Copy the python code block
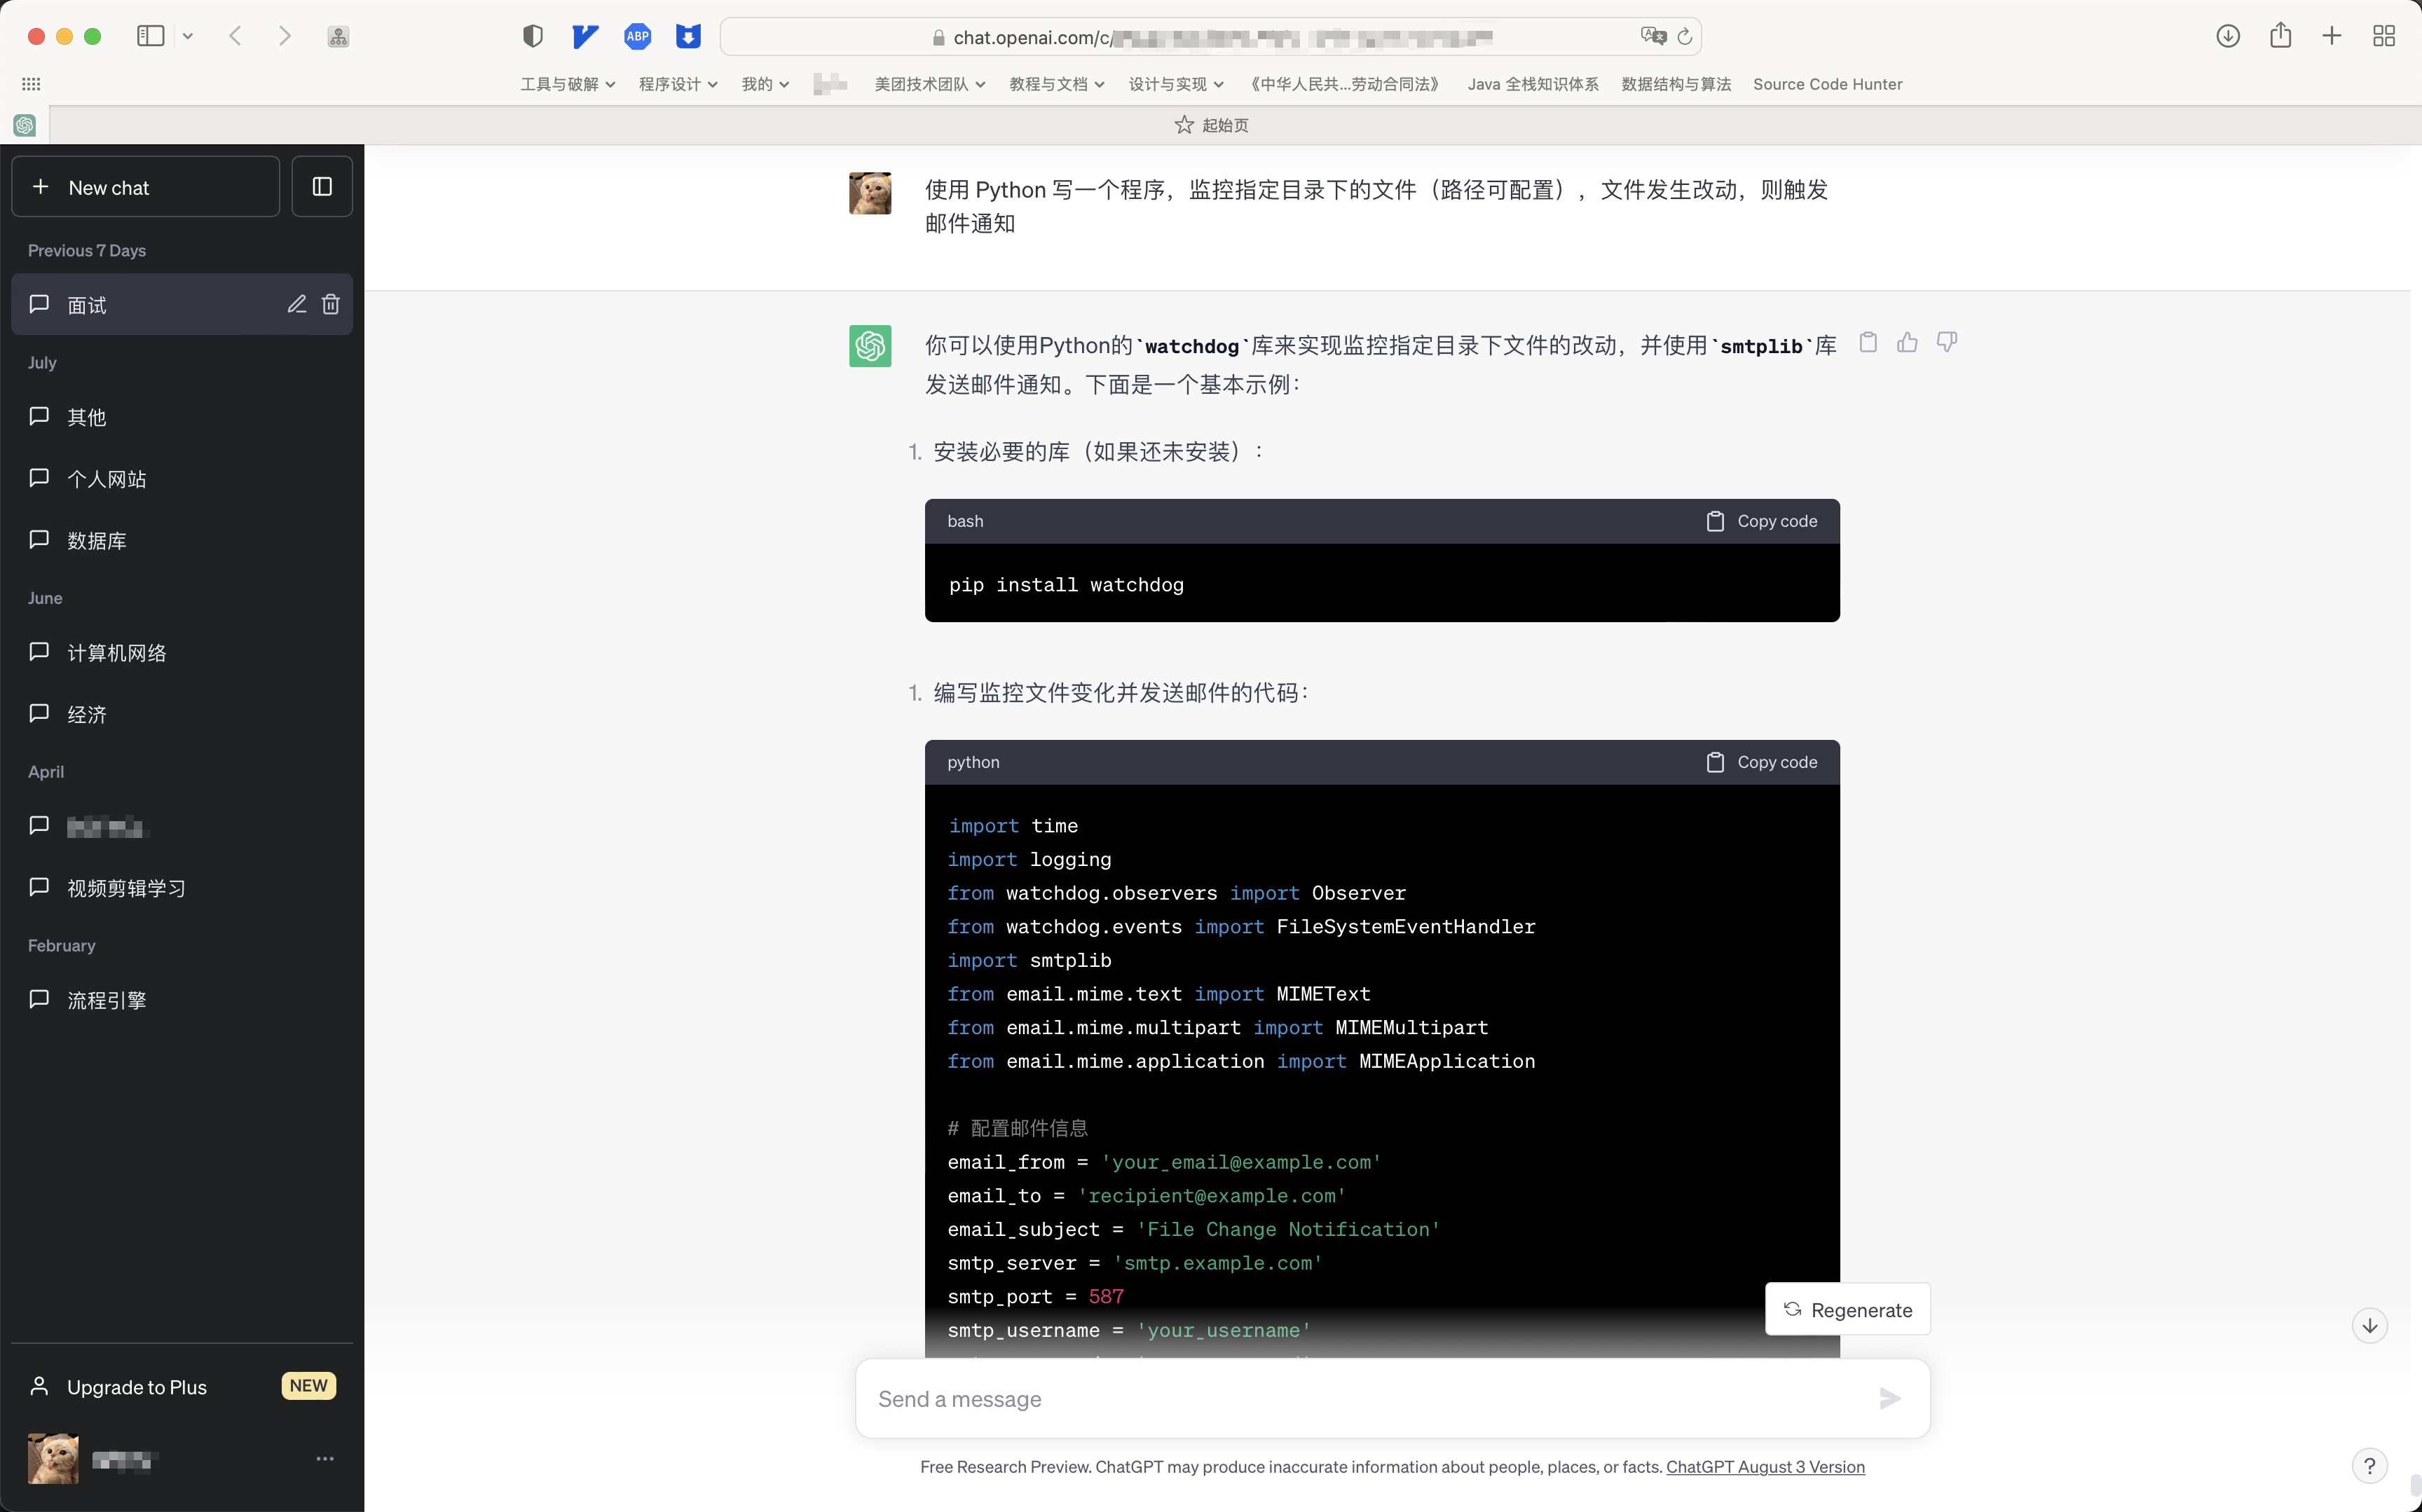The width and height of the screenshot is (2422, 1512). (1761, 762)
